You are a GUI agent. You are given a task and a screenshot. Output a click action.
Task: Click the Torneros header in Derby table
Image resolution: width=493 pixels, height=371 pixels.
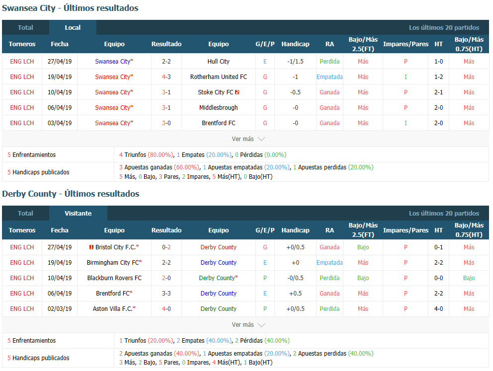click(22, 230)
